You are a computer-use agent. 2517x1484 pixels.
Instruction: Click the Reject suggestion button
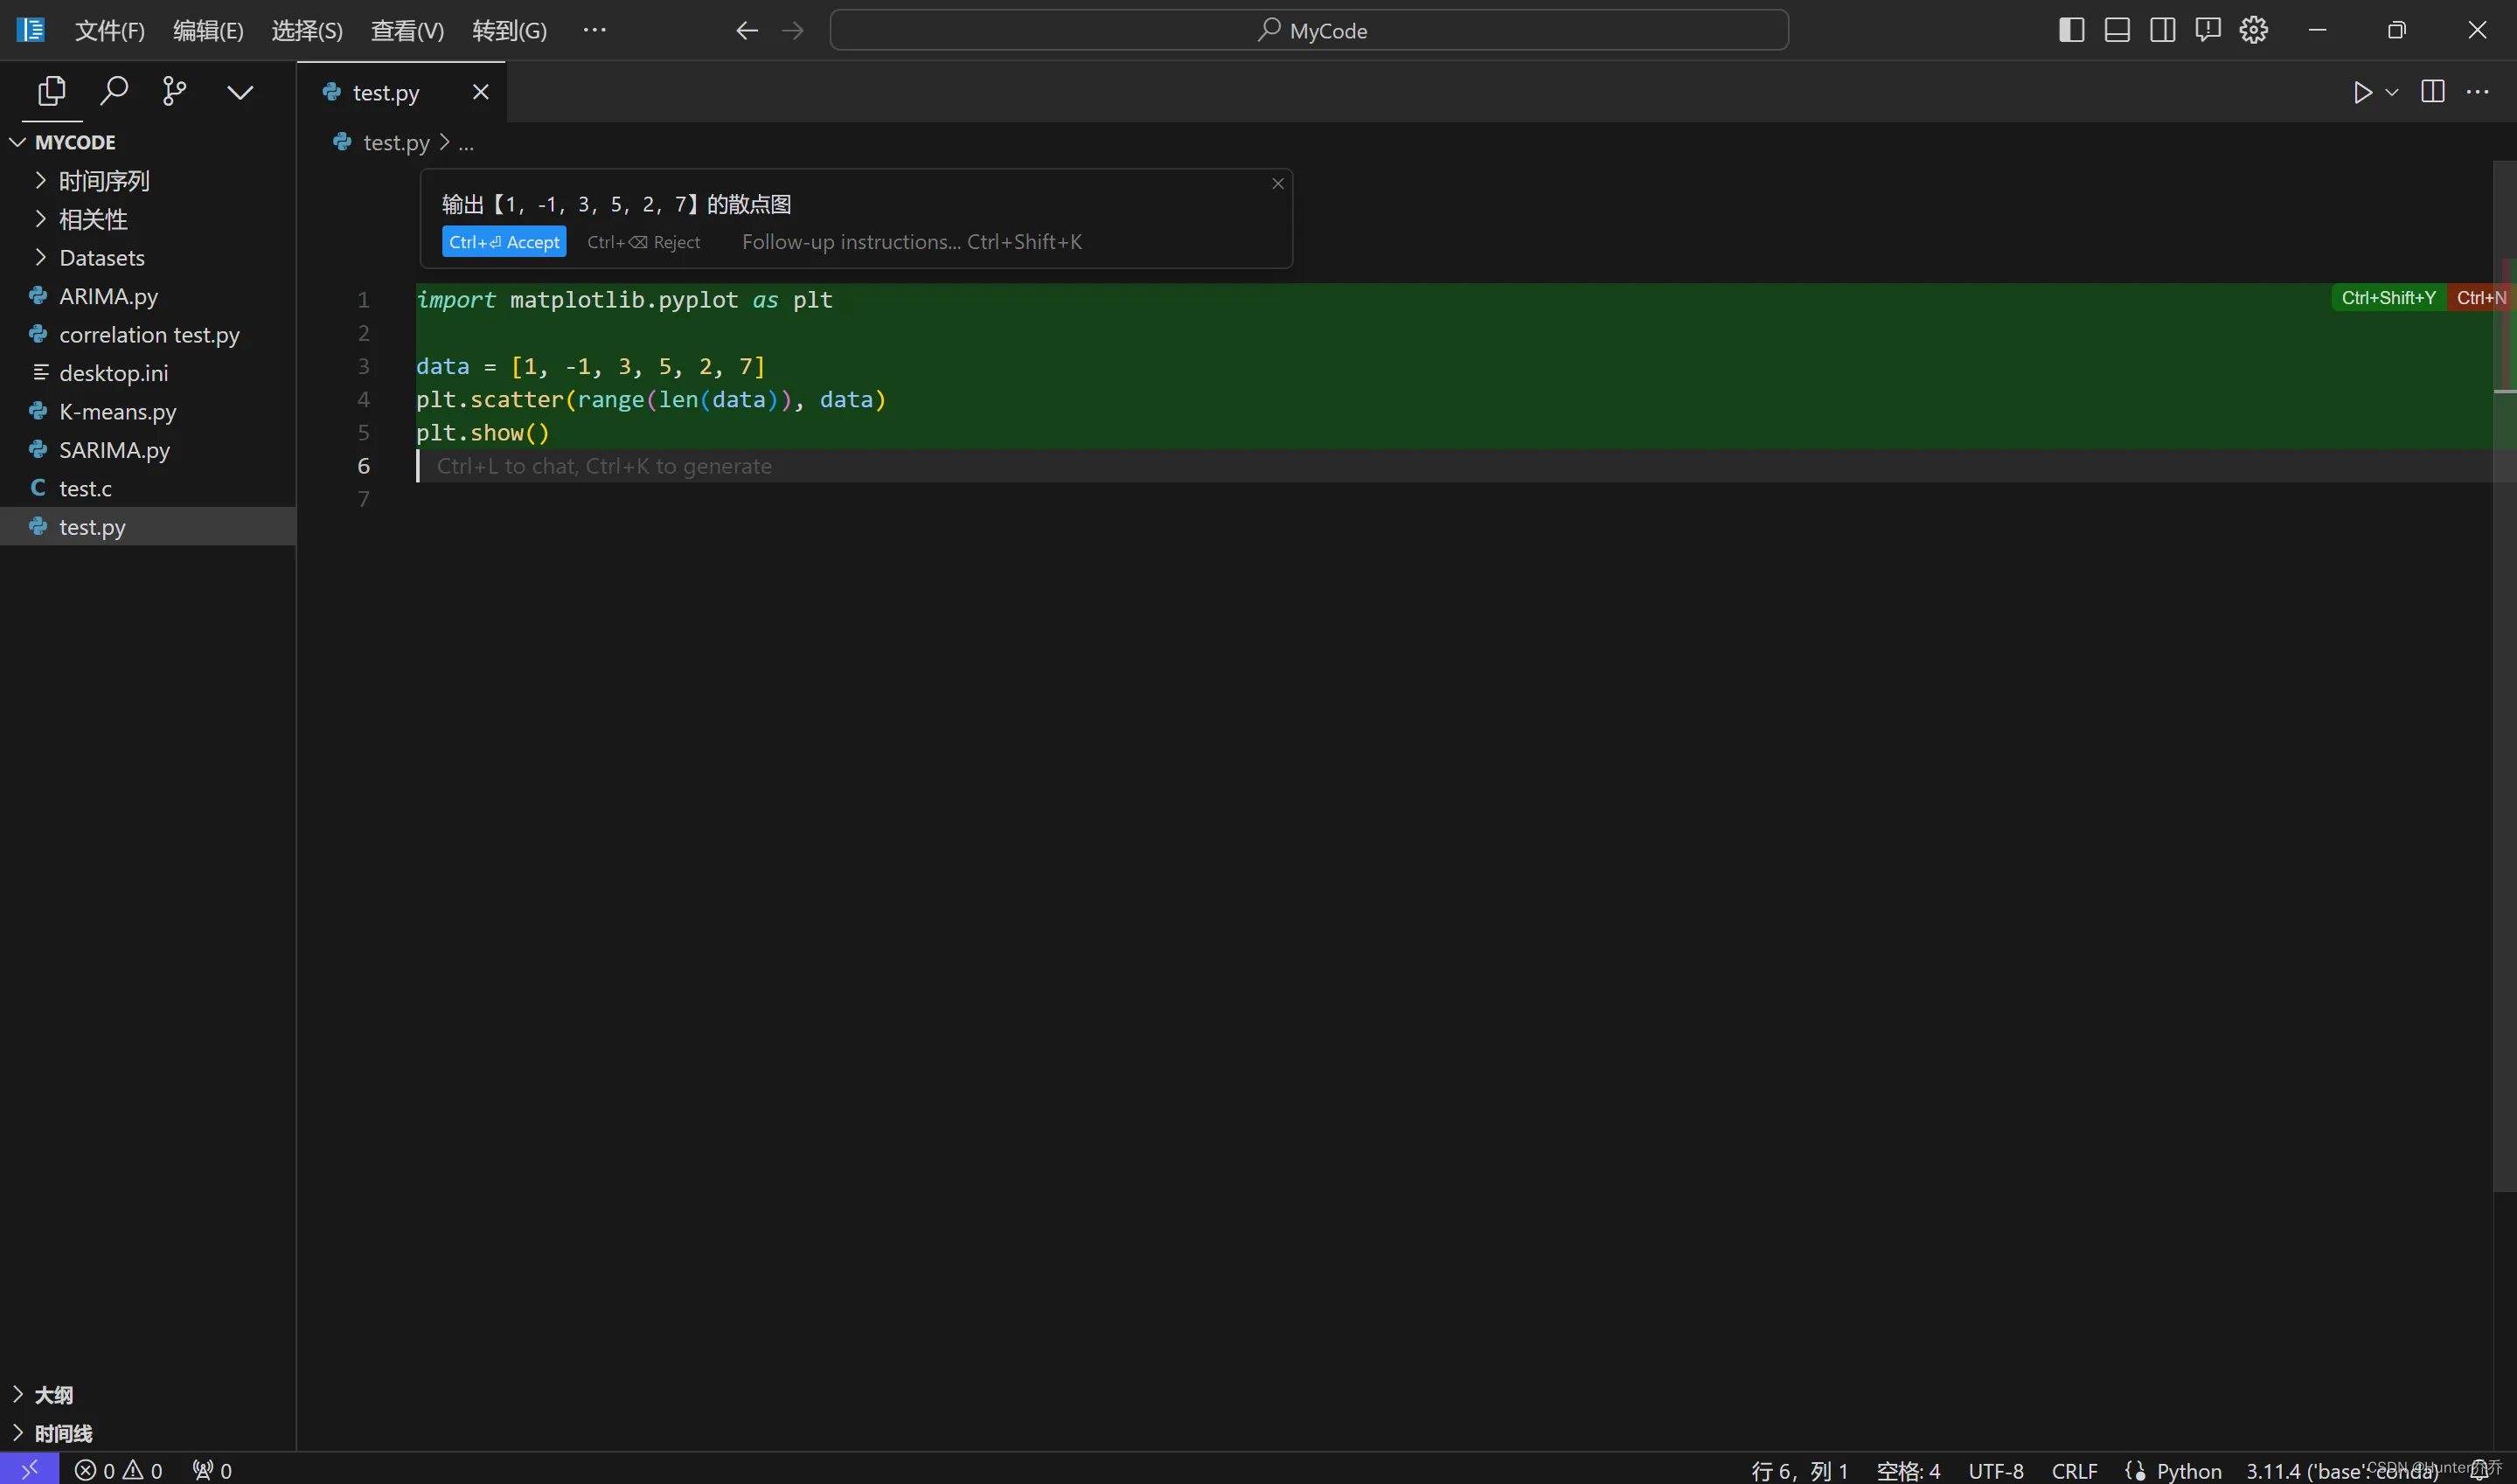(643, 242)
